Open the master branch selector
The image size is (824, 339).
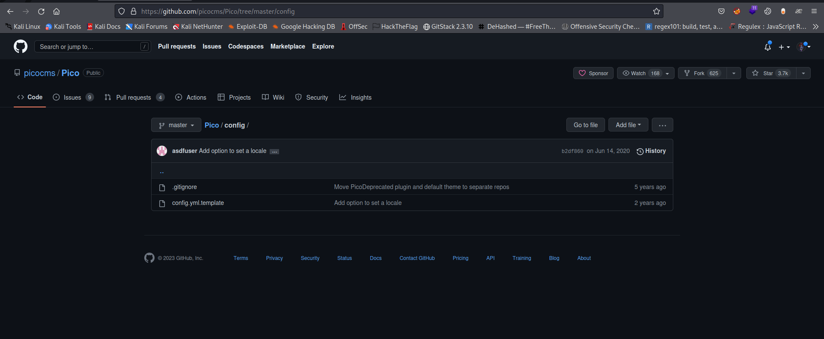[176, 125]
